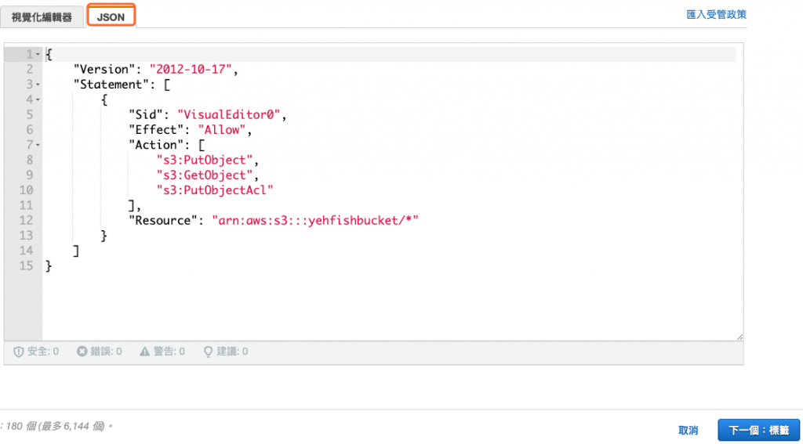Select the JSON tab
This screenshot has height=444, width=803.
click(x=111, y=17)
